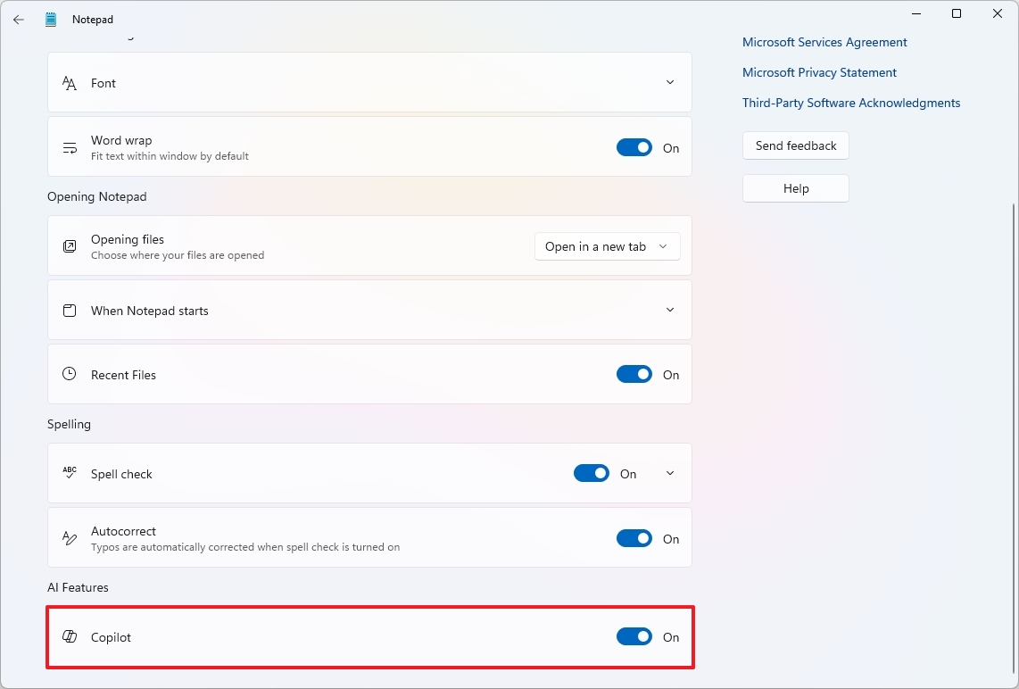This screenshot has height=689, width=1019.
Task: Switch off the Spell check toggle
Action: click(592, 473)
